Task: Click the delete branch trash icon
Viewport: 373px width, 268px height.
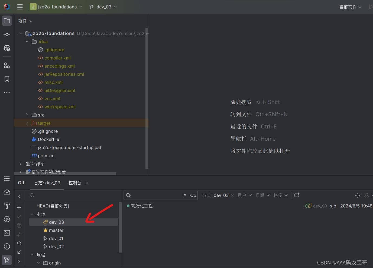Action: pyautogui.click(x=19, y=225)
